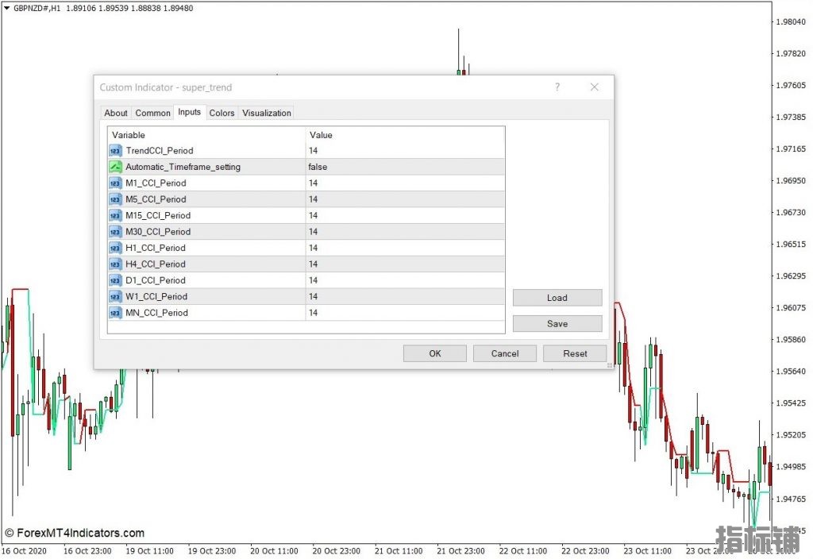Select the M15_CCI_Period variable name
This screenshot has width=813, height=559.
158,216
